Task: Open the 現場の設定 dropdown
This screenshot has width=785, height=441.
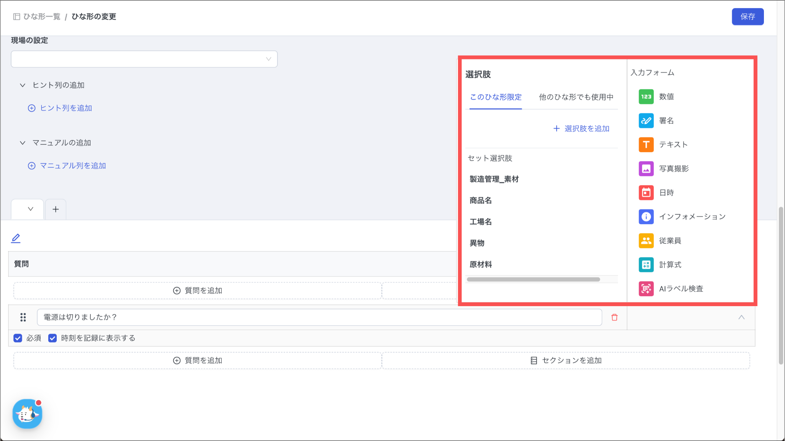Action: click(144, 59)
